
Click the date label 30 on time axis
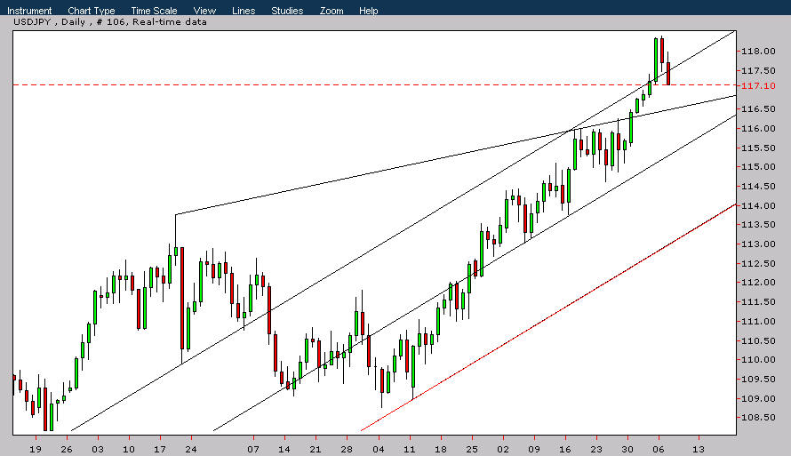coord(627,450)
